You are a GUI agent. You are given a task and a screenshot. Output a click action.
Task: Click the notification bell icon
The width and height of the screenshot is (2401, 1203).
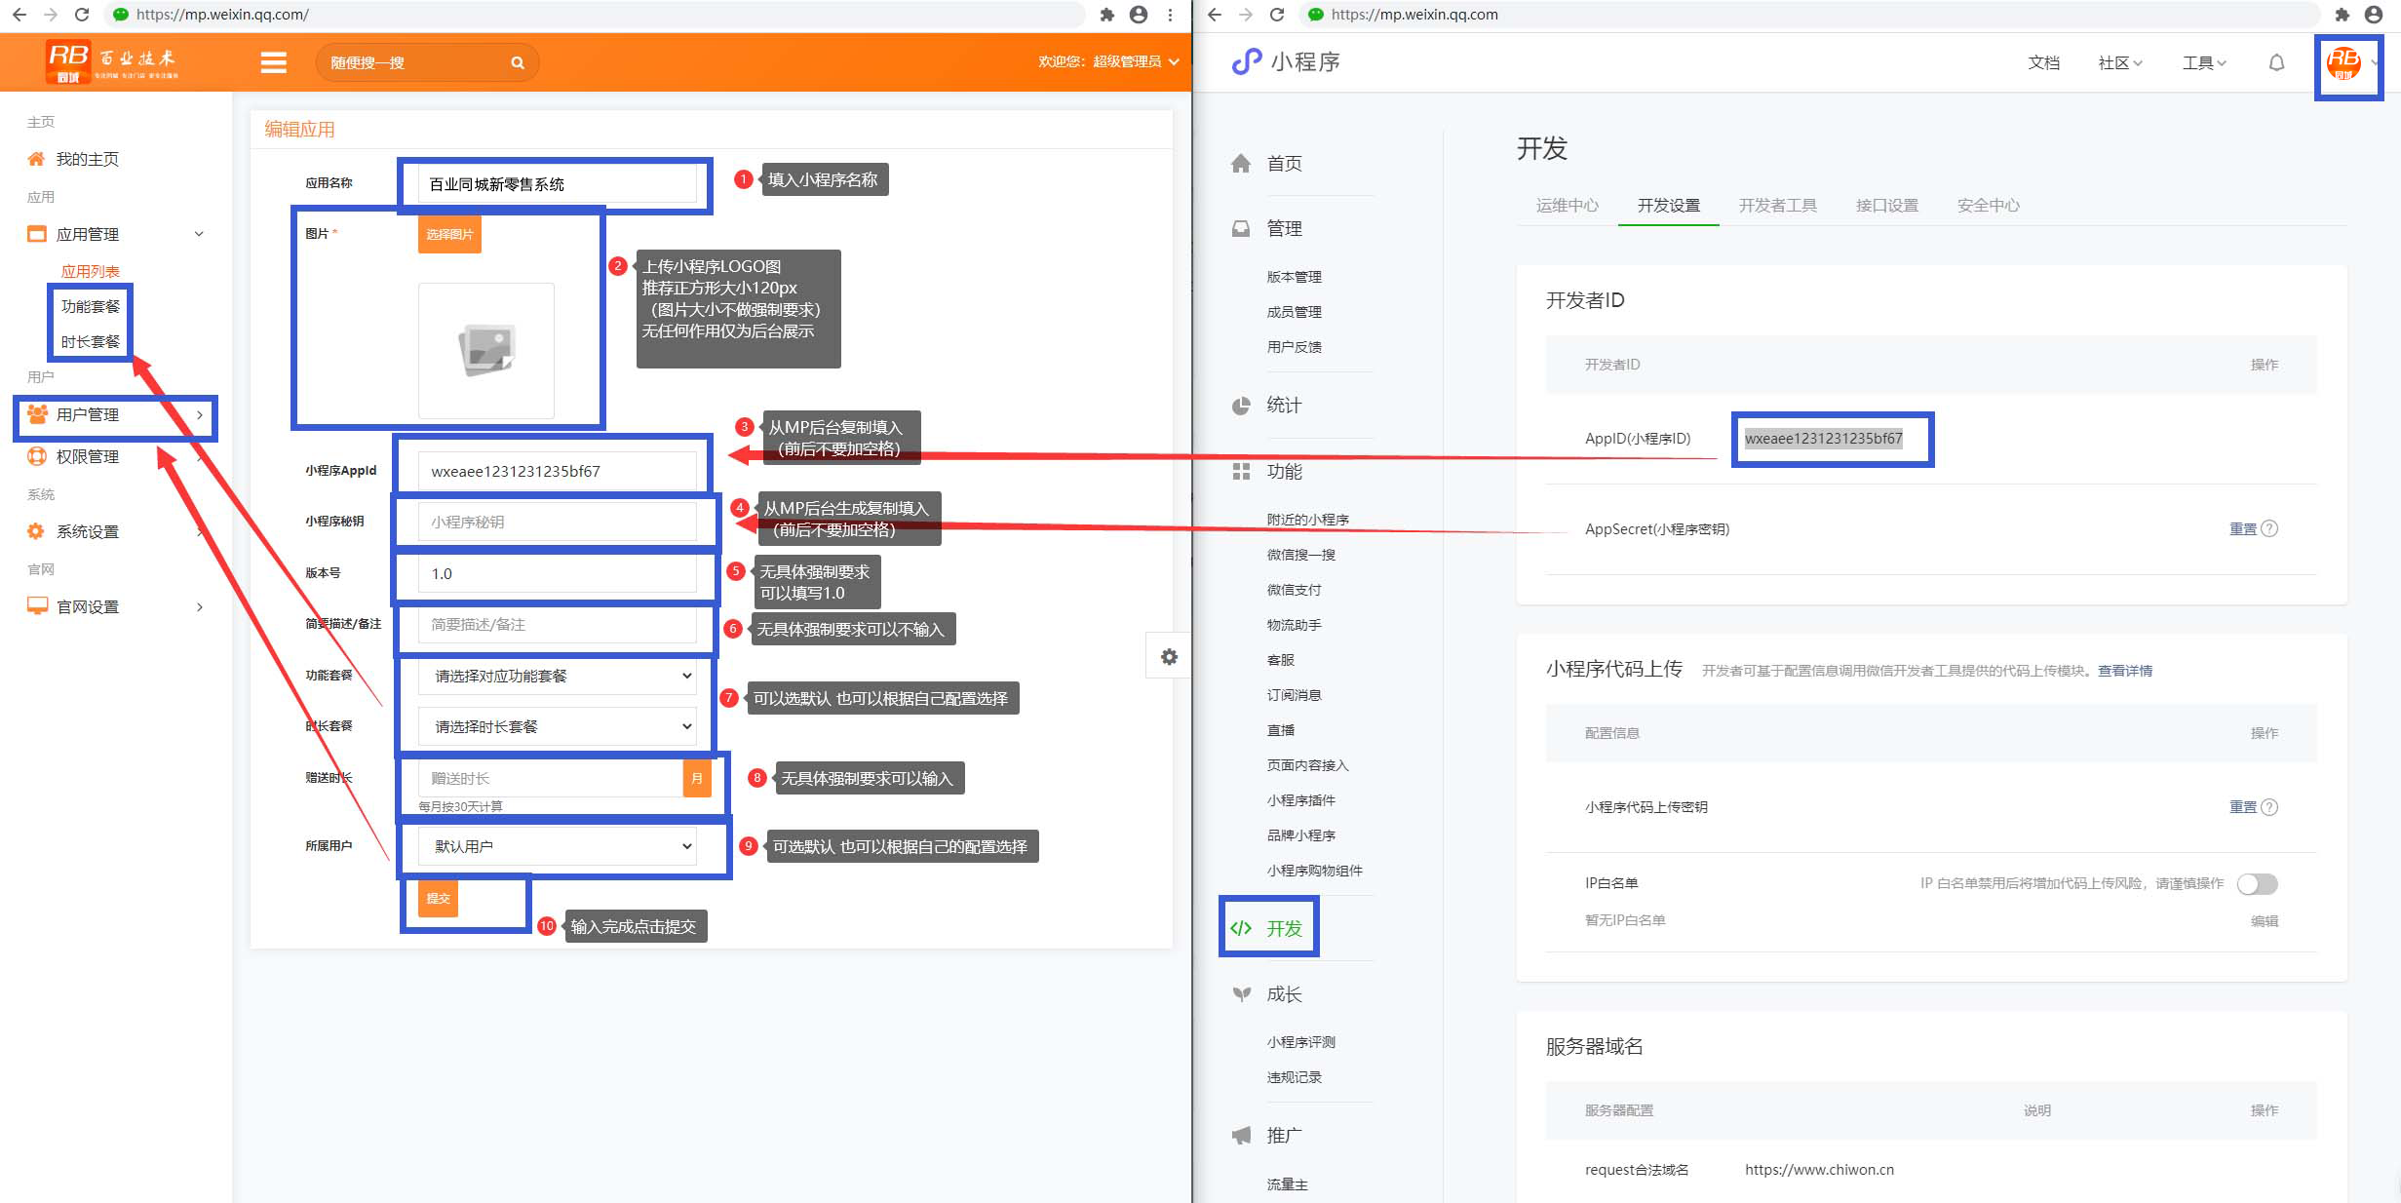pos(2276,63)
